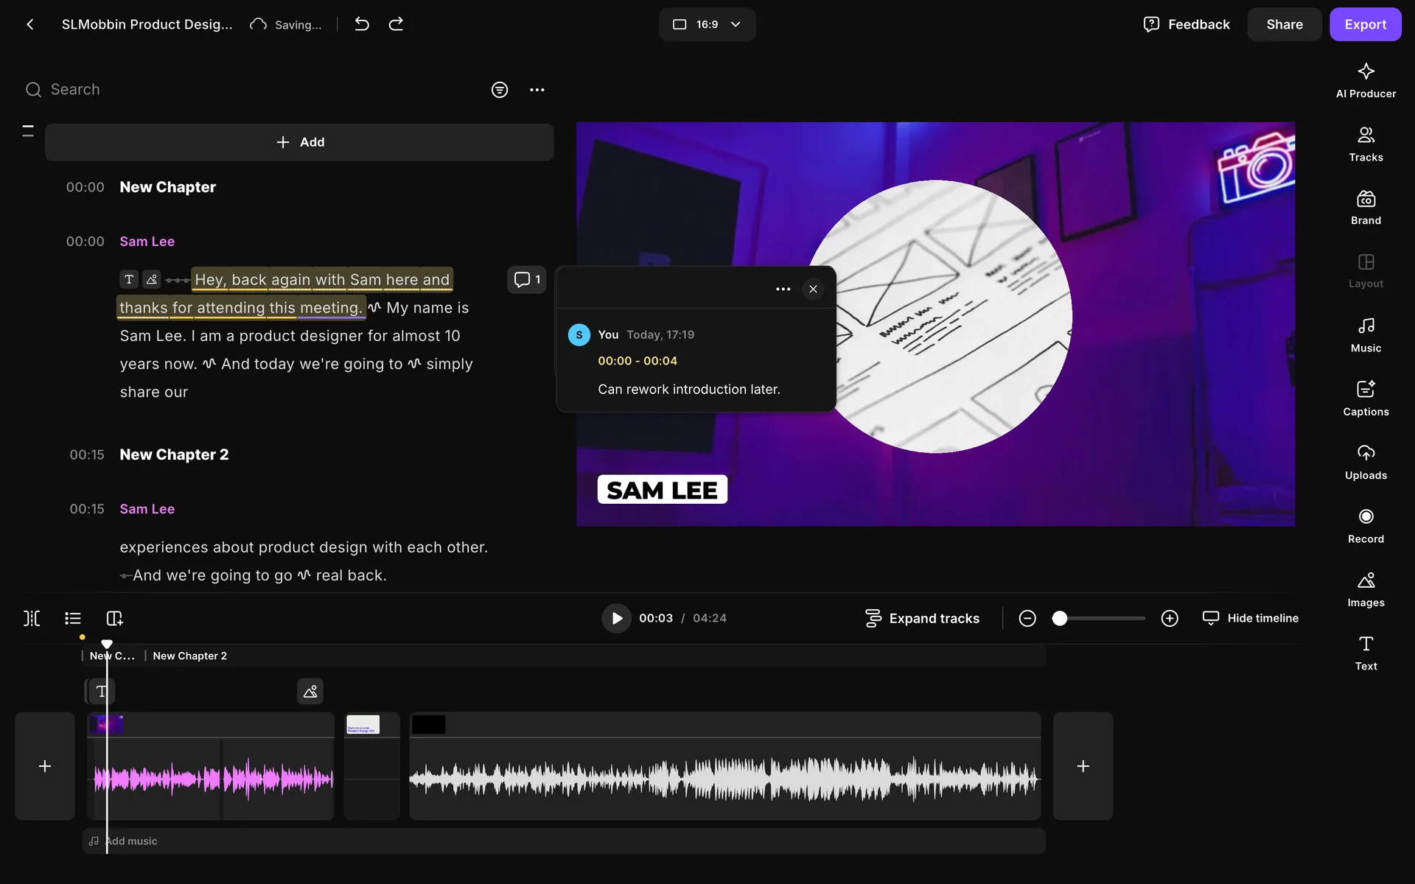Open transcript more options menu
1415x884 pixels.
pyautogui.click(x=537, y=90)
